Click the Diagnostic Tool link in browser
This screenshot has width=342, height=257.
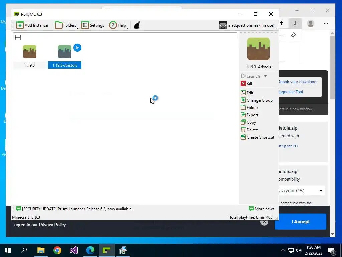[291, 92]
